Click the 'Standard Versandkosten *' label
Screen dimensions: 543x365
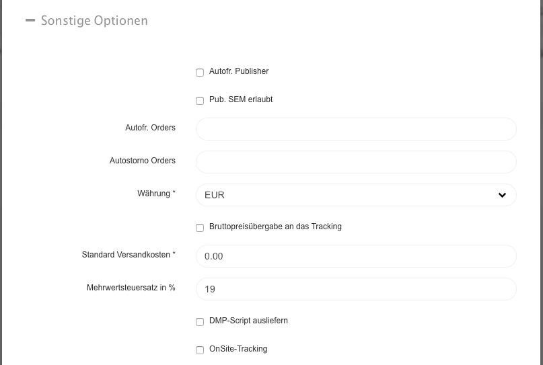(x=129, y=255)
